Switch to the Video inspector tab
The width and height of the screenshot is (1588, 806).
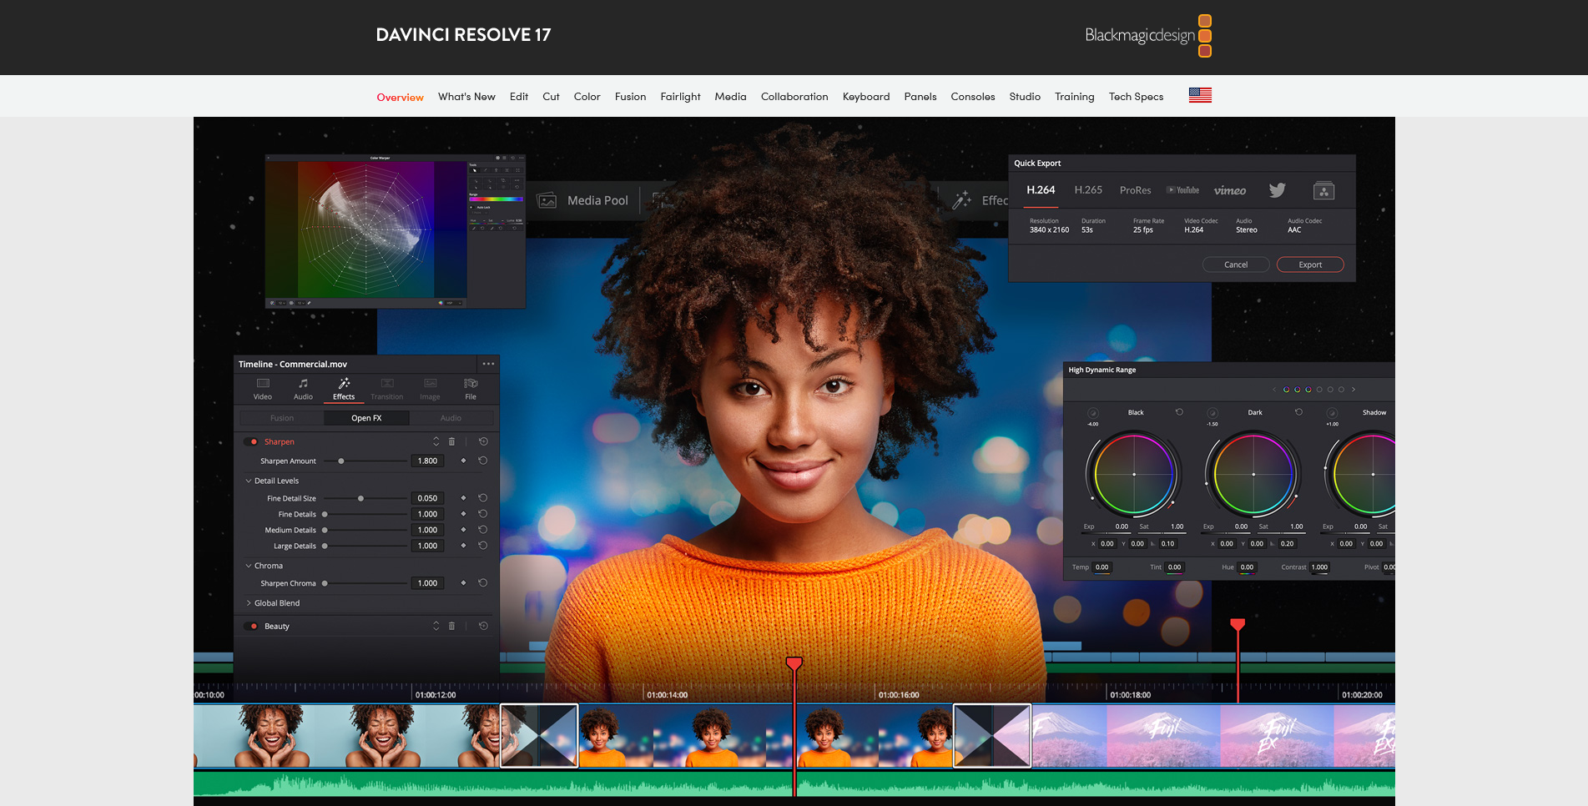263,390
